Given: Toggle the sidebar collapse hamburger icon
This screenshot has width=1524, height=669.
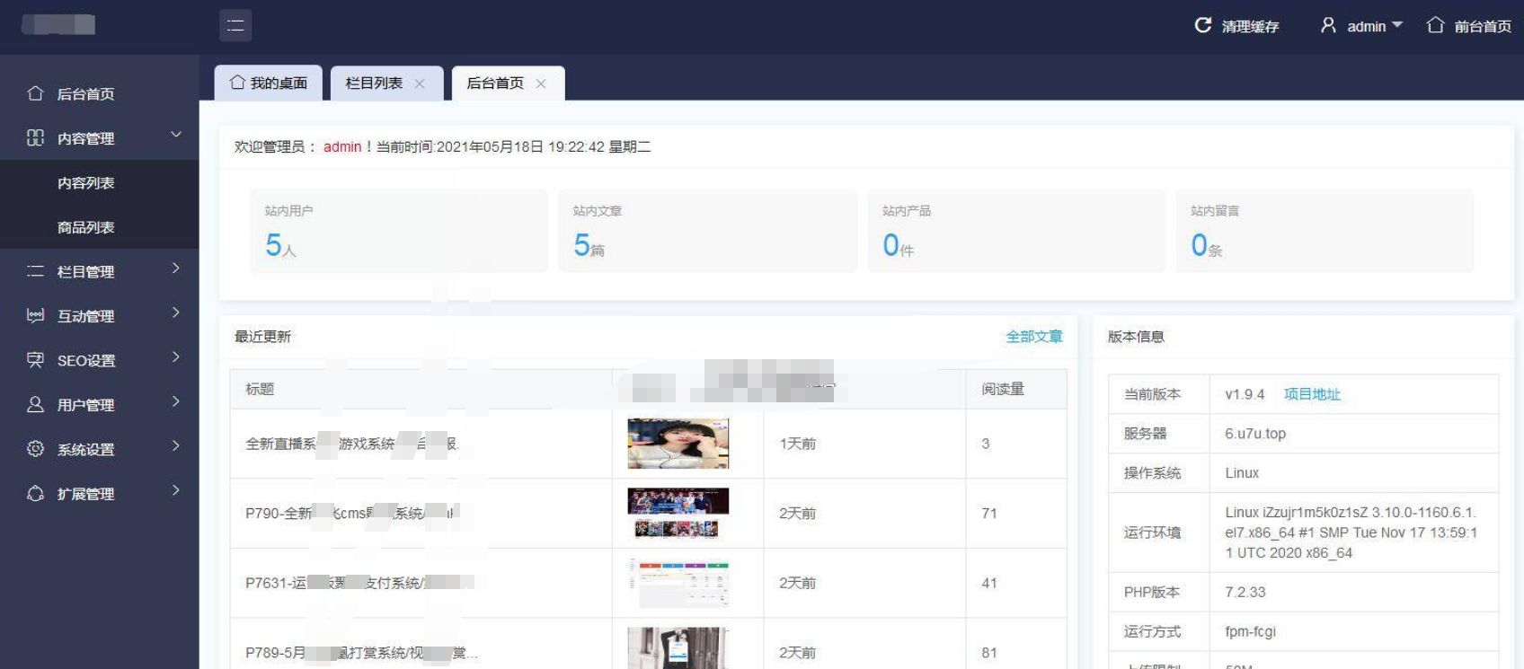Looking at the screenshot, I should 235,25.
